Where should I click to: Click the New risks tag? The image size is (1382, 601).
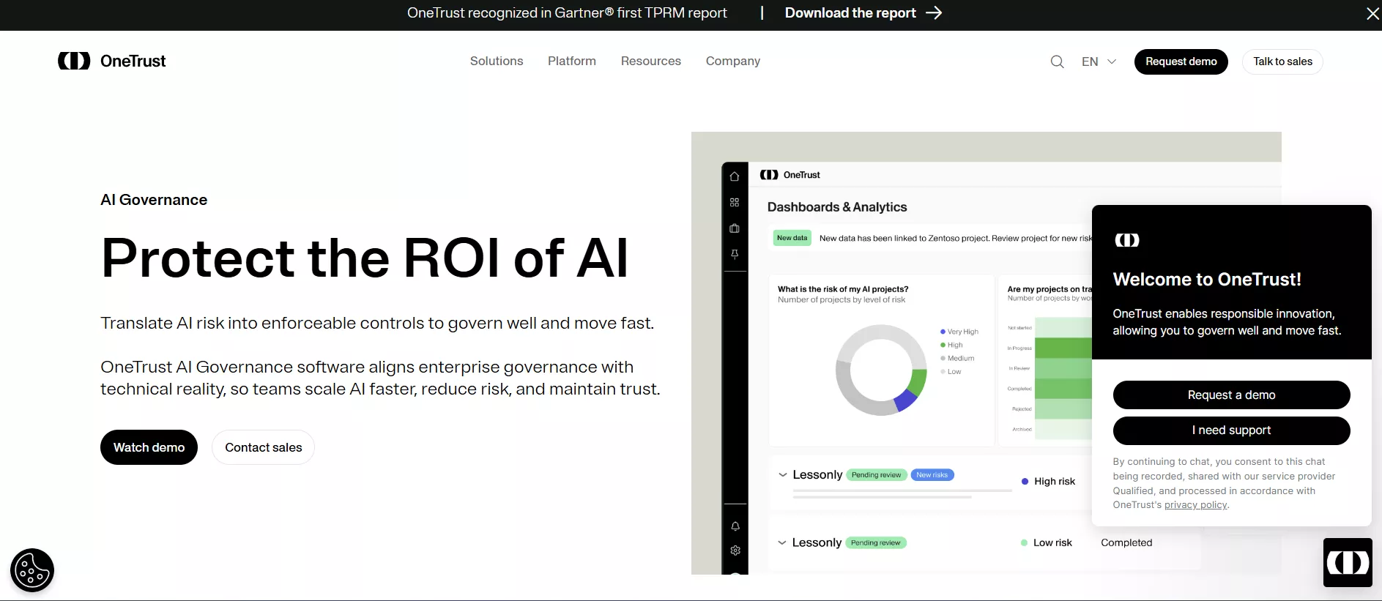932,475
